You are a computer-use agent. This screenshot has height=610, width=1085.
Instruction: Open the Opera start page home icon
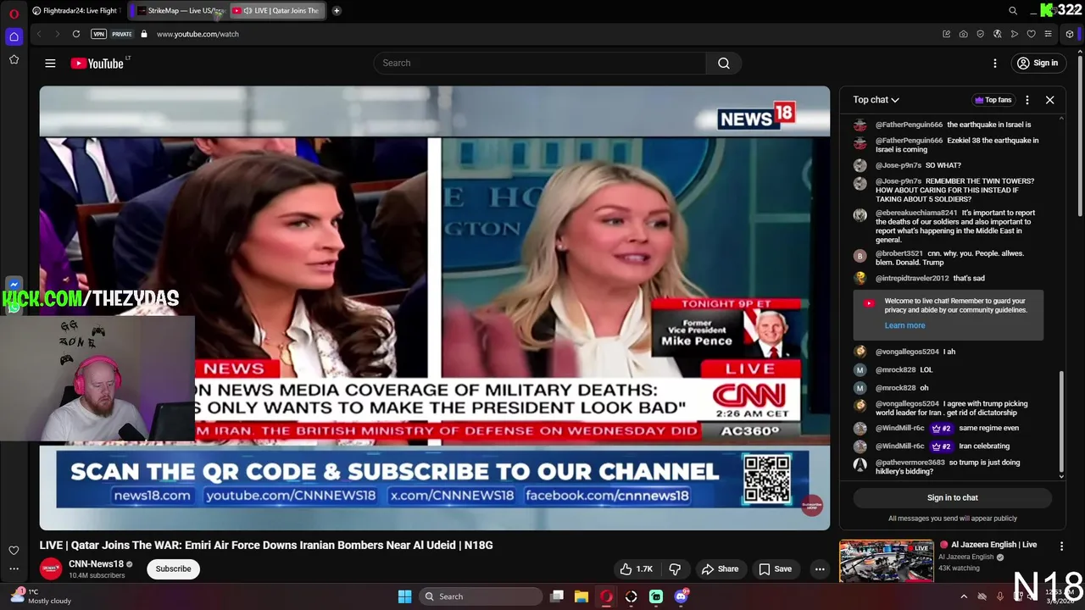click(x=14, y=36)
